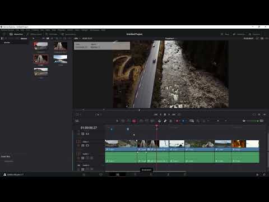The height and width of the screenshot is (202, 269).
Task: Switch to the Color page tab
Action: tap(151, 175)
